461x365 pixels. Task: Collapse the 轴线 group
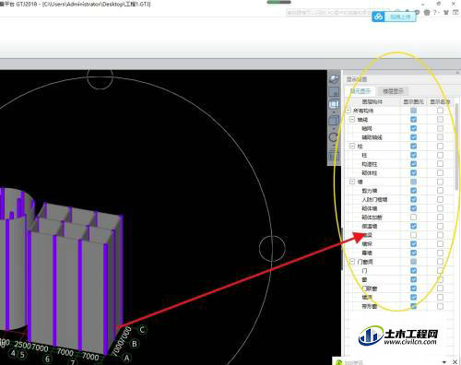click(352, 119)
